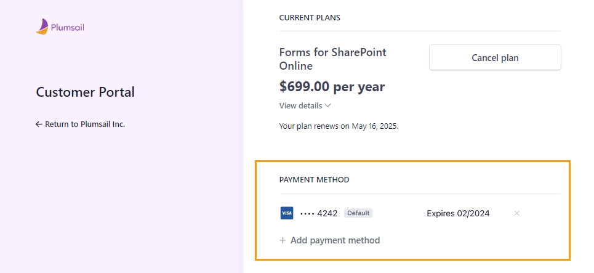Click the Plumsail brand name text

click(x=68, y=28)
